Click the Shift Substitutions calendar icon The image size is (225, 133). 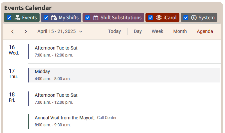pyautogui.click(x=96, y=18)
